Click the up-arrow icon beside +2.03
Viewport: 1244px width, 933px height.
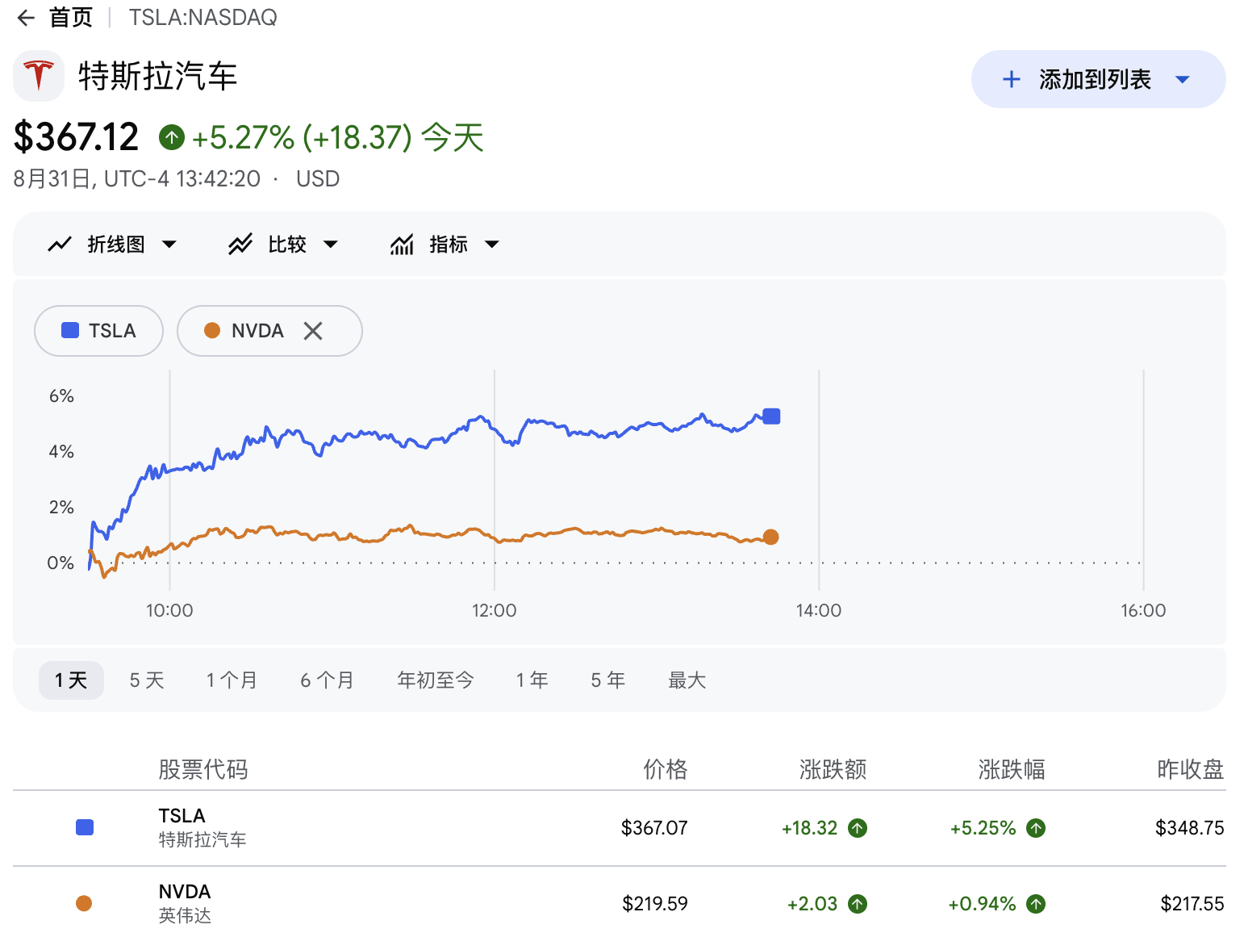coord(858,904)
